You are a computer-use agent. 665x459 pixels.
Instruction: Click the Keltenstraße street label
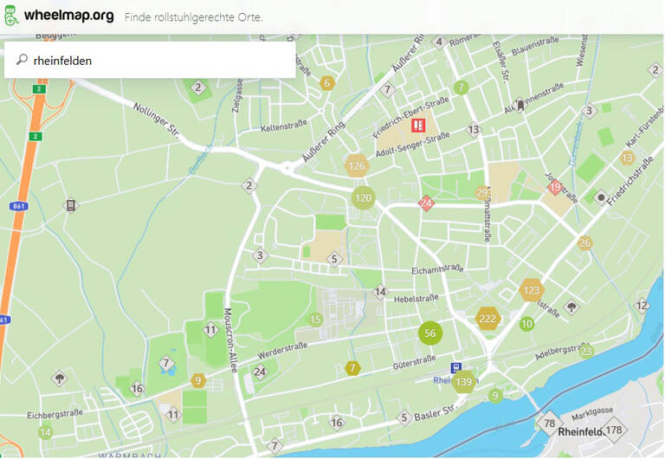(x=284, y=126)
